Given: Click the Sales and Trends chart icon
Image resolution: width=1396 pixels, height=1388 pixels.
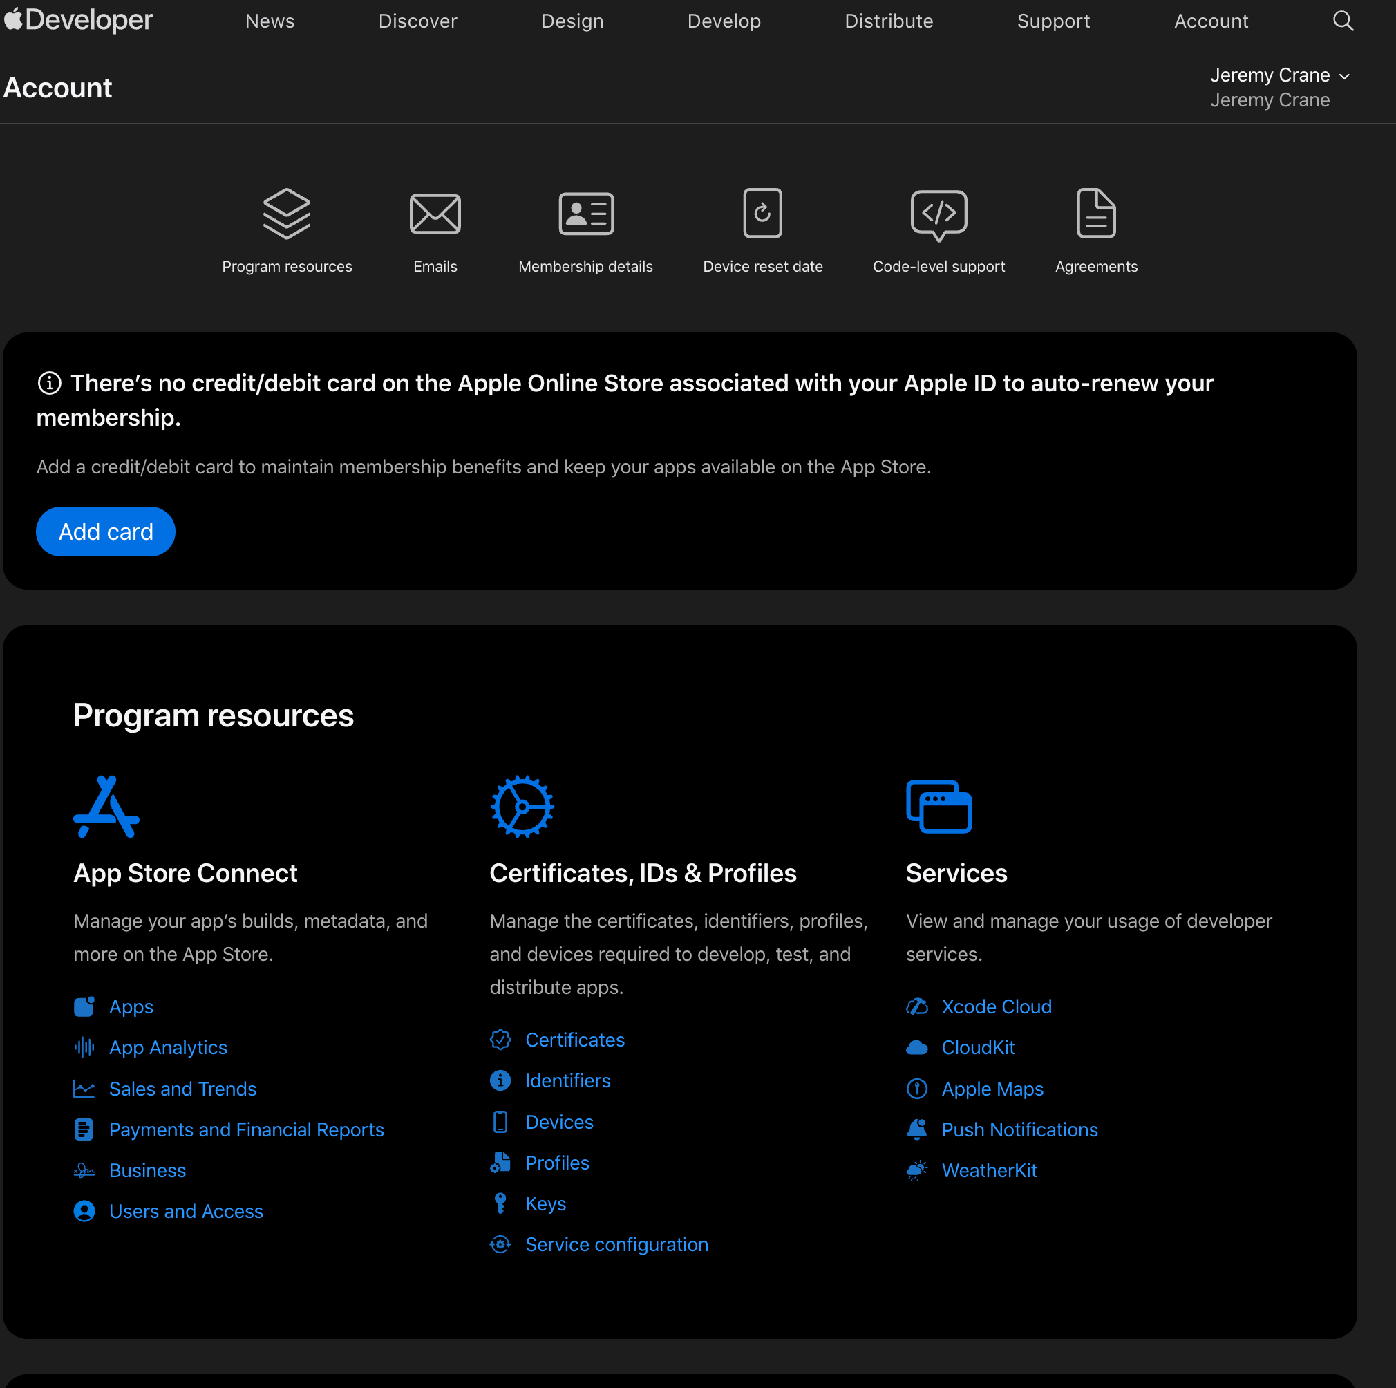Looking at the screenshot, I should [84, 1088].
